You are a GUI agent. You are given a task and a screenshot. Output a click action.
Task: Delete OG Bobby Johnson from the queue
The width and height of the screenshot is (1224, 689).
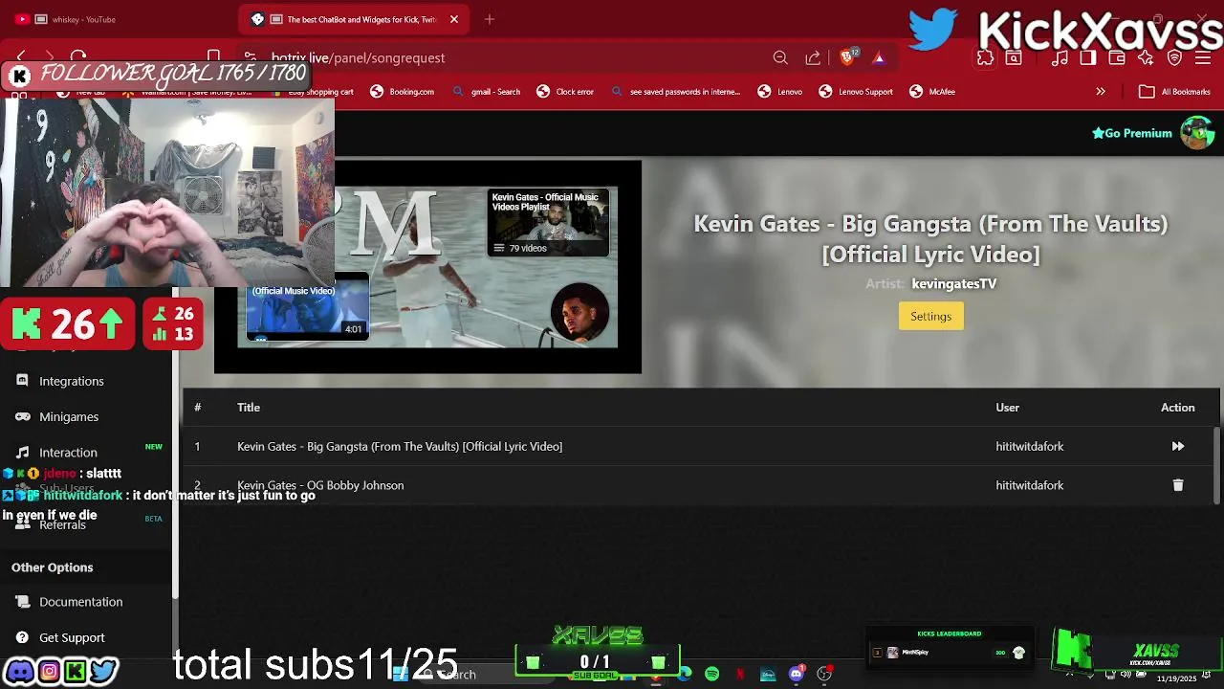(1177, 485)
